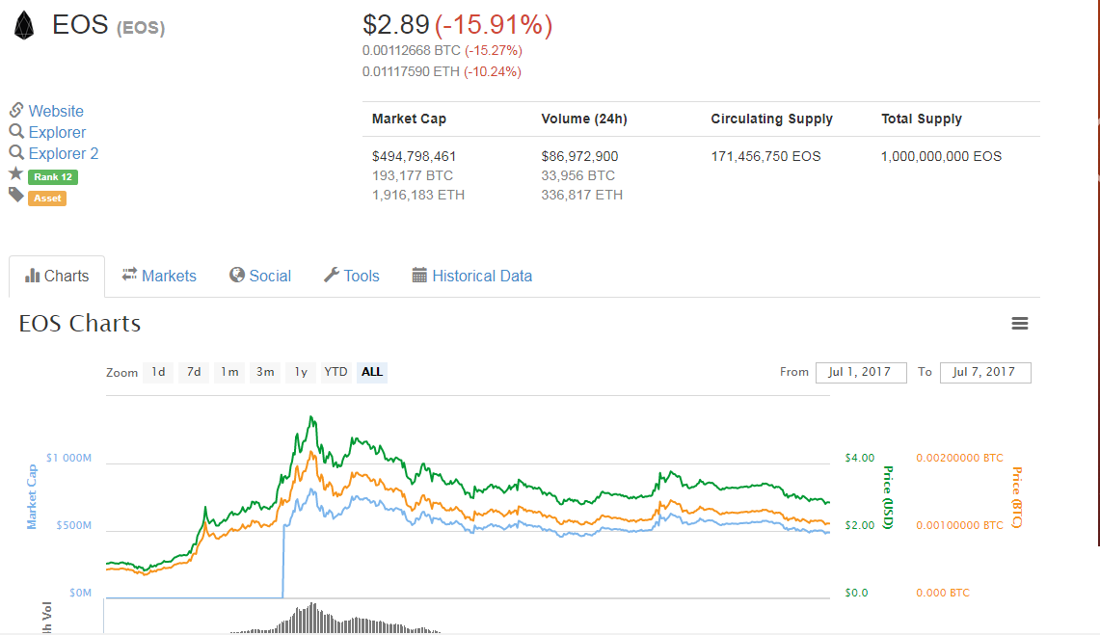Switch to the Historical Data tab

coord(472,277)
